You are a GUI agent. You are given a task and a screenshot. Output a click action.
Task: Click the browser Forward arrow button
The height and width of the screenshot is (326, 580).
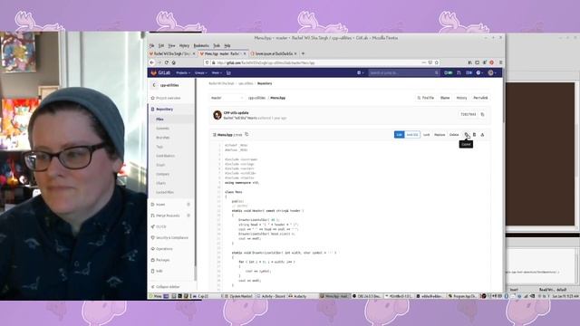pos(159,62)
